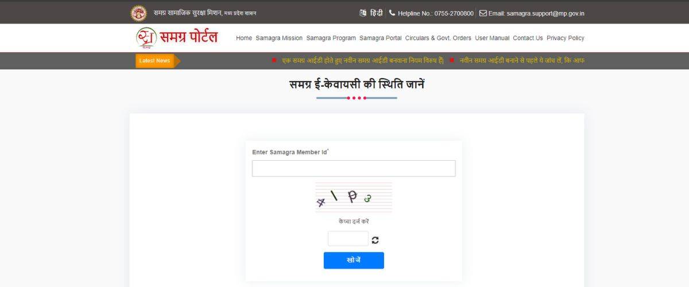Open the Samagra Portal menu item
The height and width of the screenshot is (287, 689).
tap(381, 38)
